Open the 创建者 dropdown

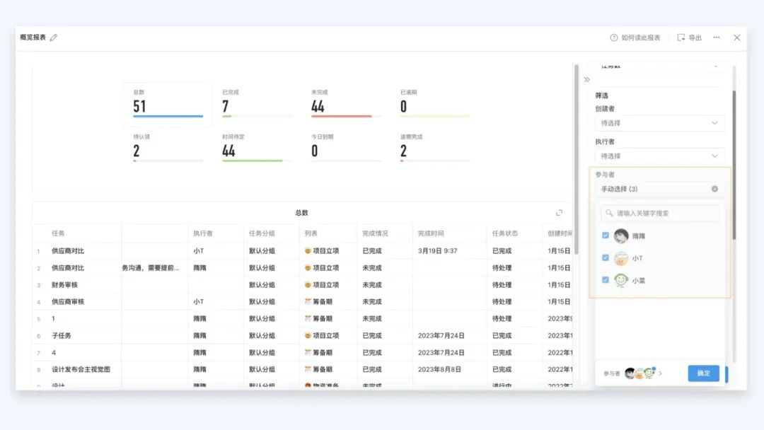tap(659, 123)
